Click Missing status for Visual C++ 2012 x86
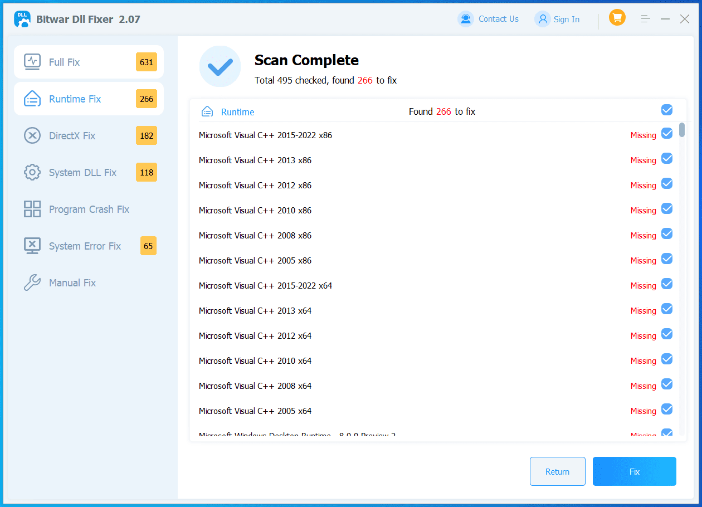This screenshot has width=702, height=507. click(x=643, y=186)
